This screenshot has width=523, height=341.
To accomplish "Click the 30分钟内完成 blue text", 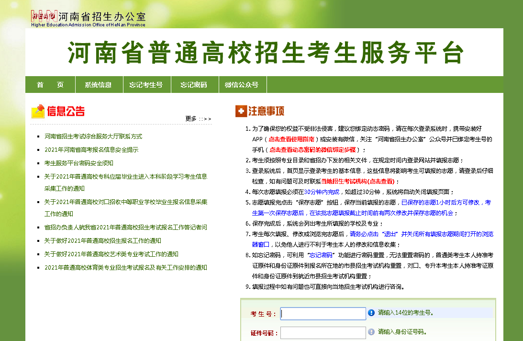I will pyautogui.click(x=322, y=192).
